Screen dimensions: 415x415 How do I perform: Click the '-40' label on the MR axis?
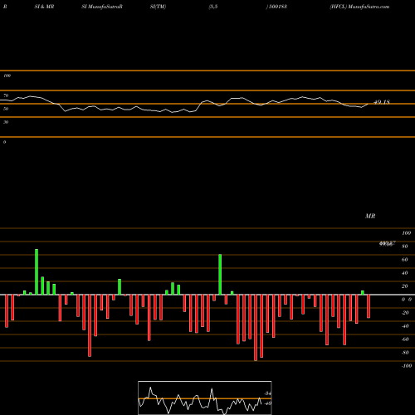[405, 326]
